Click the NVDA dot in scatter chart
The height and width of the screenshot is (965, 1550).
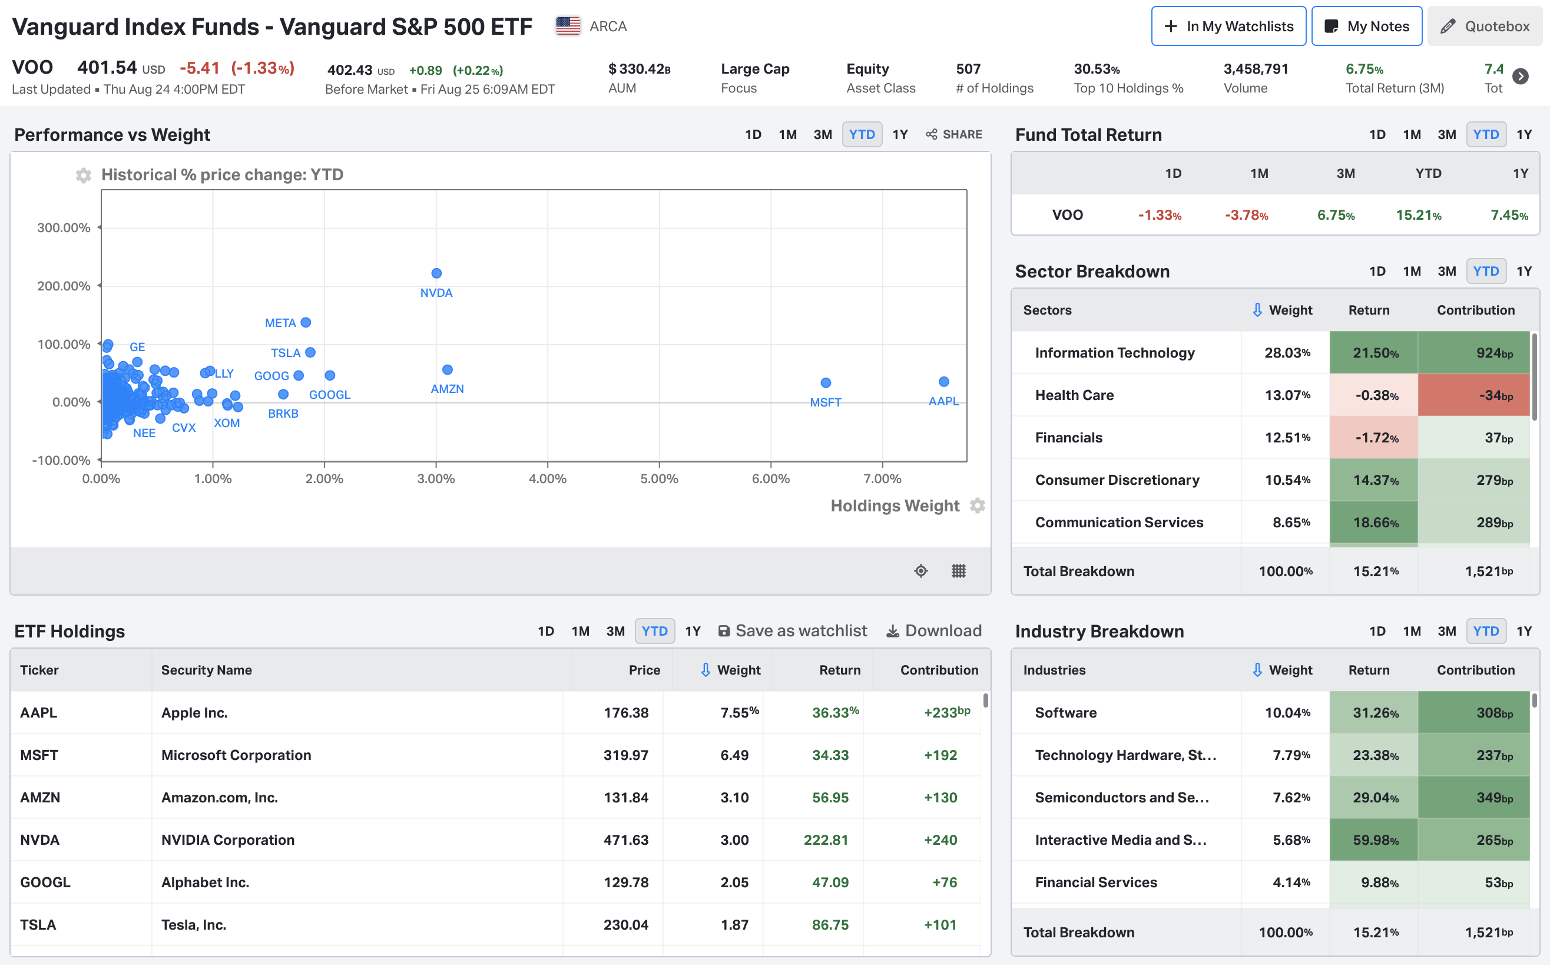tap(436, 273)
